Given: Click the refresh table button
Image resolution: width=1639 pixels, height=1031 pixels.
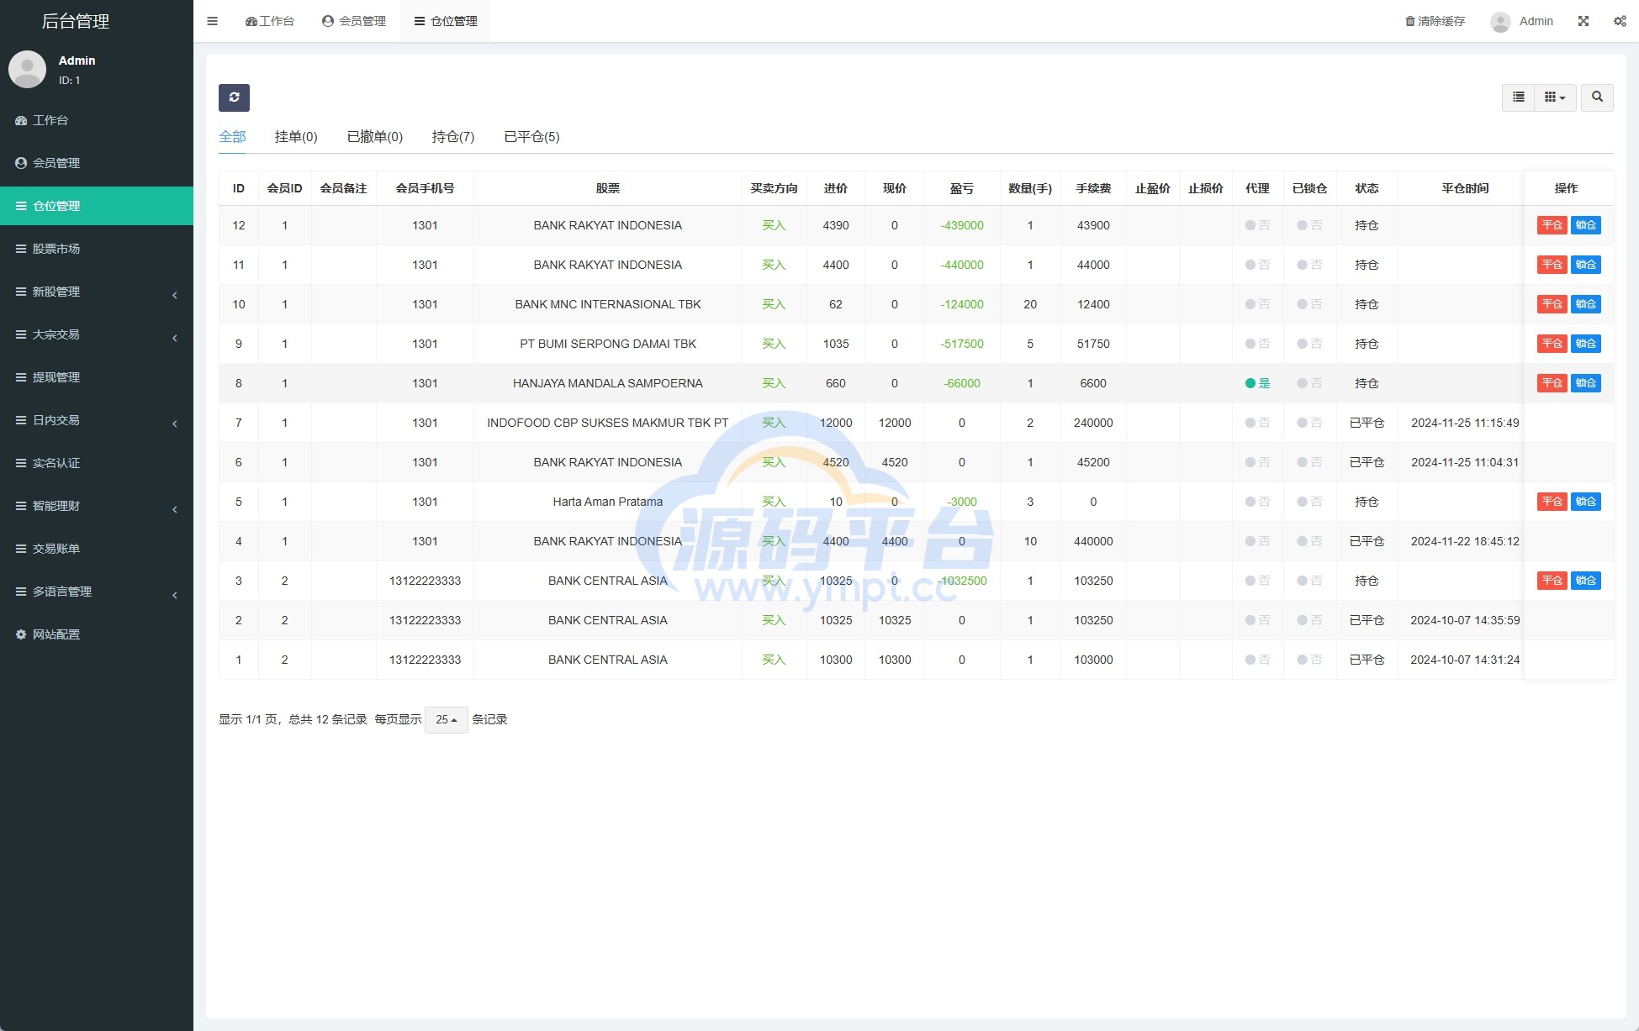Looking at the screenshot, I should pos(234,97).
